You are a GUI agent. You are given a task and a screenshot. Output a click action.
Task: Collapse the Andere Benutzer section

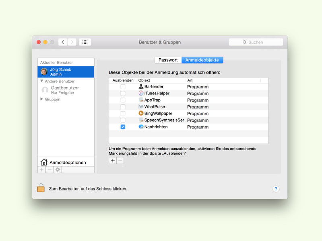(42, 81)
